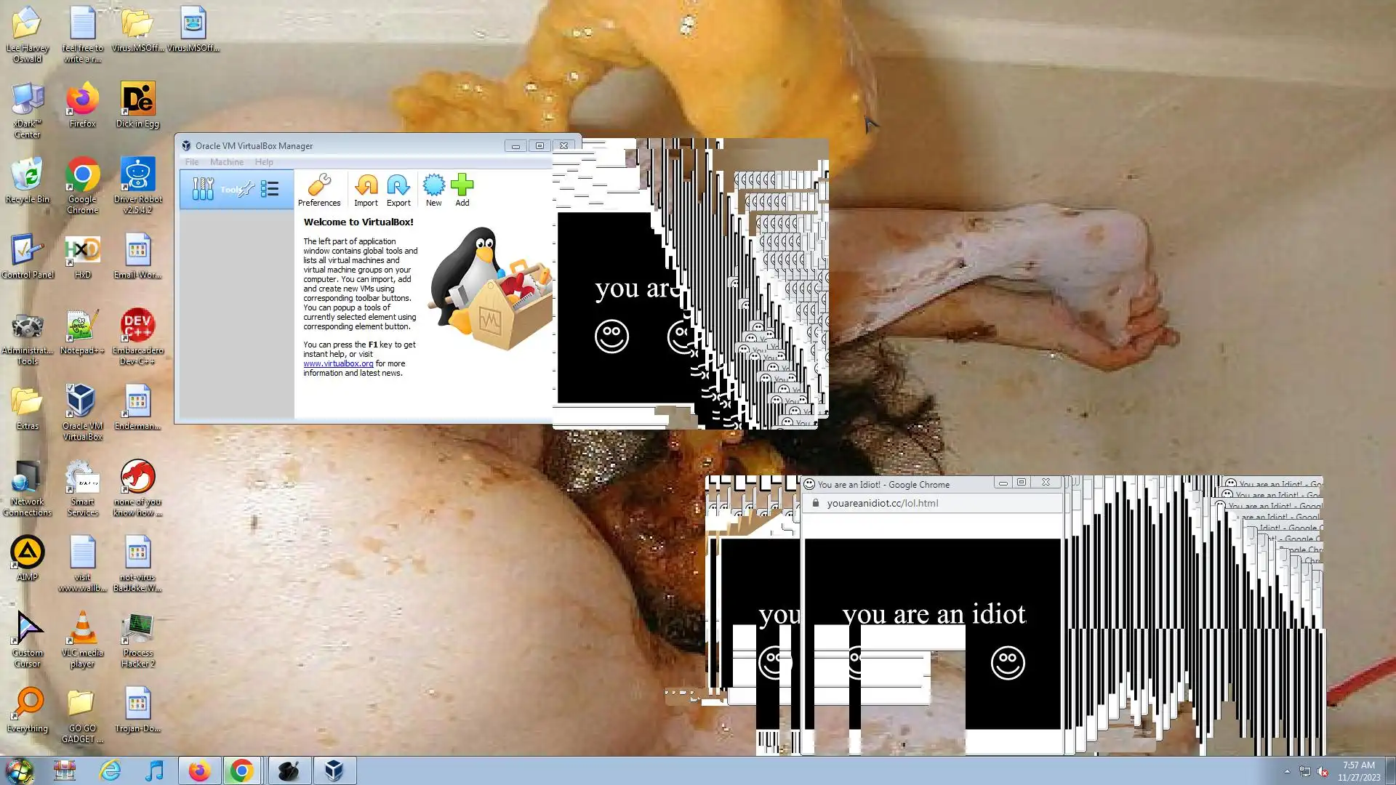The image size is (1396, 785).
Task: Click the taskbar clock showing 7:57 AM
Action: (x=1358, y=770)
